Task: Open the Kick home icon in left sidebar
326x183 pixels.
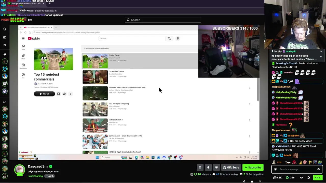Action: point(5,29)
